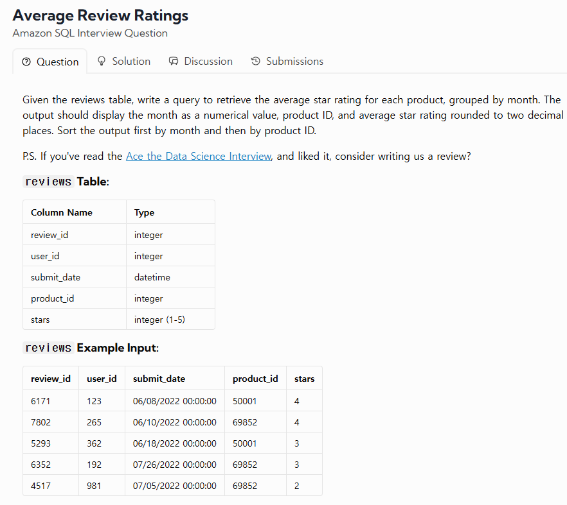
Task: Click 'stars' header in example input
Action: tap(304, 379)
